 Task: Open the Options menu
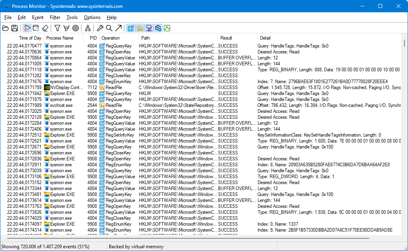pos(92,17)
